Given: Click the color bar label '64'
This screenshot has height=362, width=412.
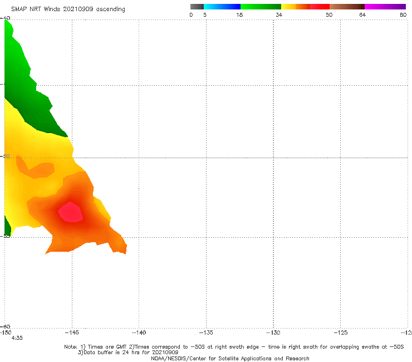Looking at the screenshot, I should (362, 15).
